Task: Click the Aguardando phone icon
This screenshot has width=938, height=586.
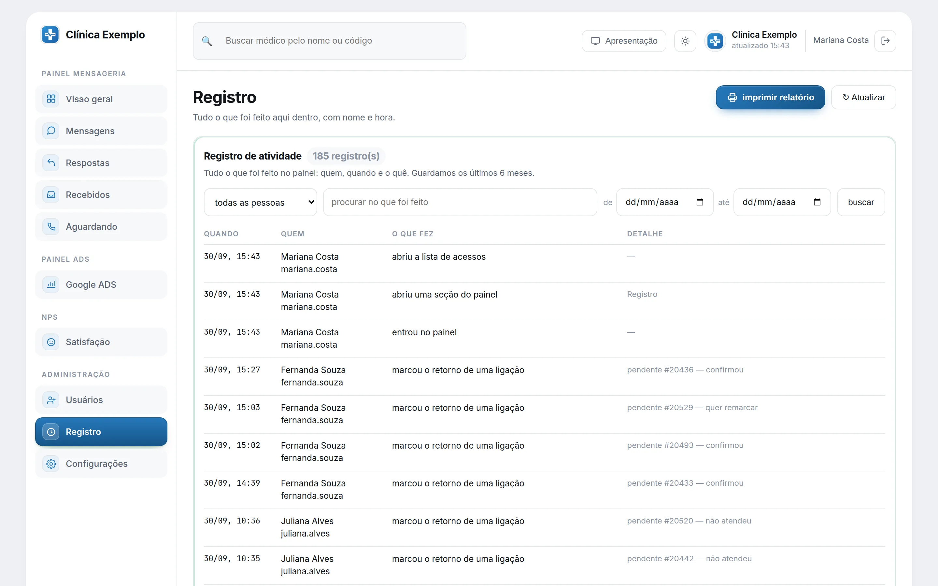Action: pyautogui.click(x=51, y=226)
